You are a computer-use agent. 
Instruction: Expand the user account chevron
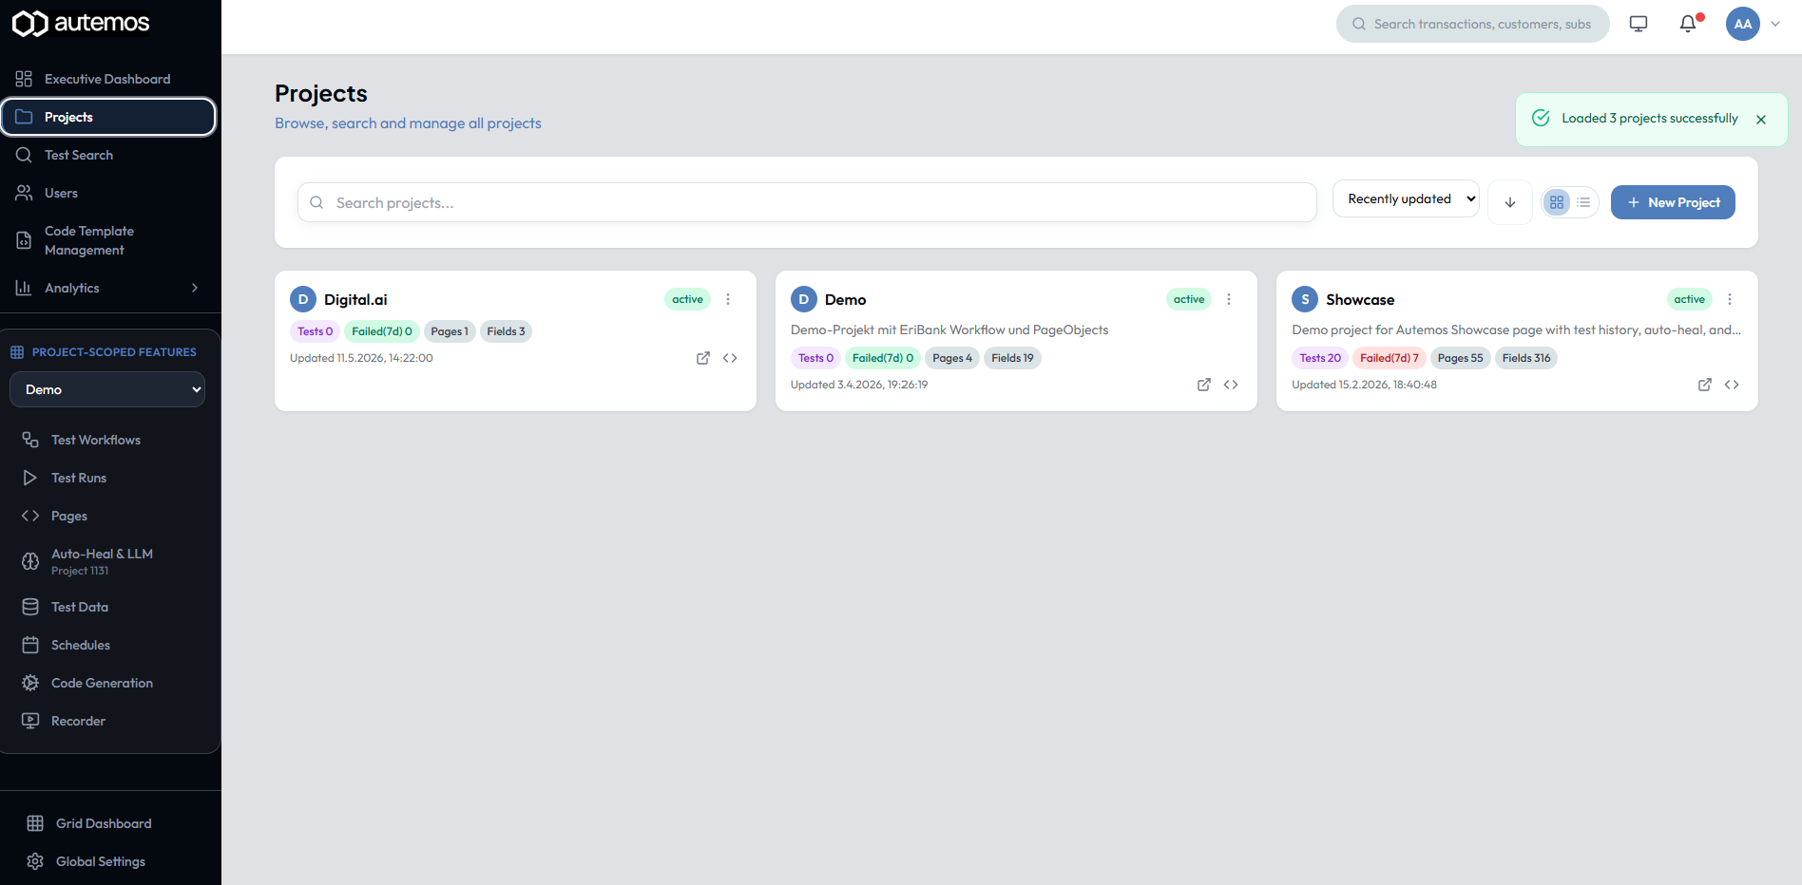(1775, 24)
